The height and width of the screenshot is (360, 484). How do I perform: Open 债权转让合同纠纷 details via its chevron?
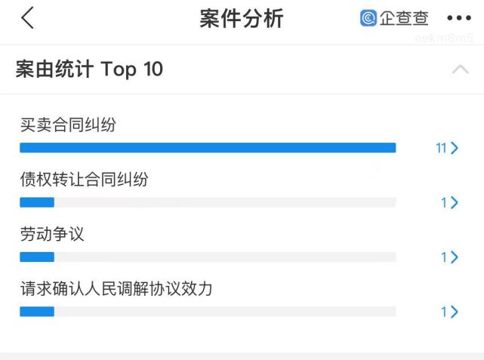click(x=455, y=203)
